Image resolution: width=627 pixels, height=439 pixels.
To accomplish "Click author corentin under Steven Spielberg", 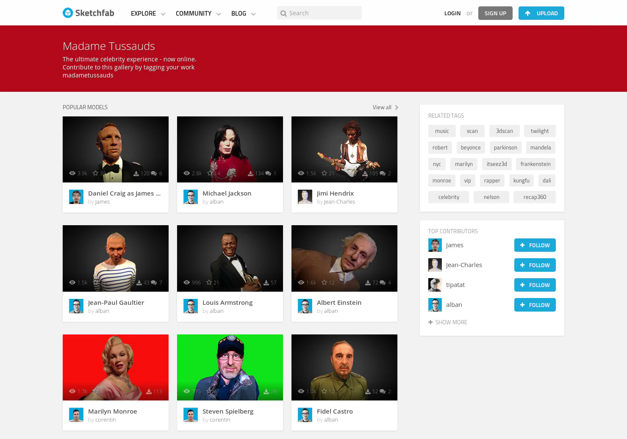I will coord(220,420).
